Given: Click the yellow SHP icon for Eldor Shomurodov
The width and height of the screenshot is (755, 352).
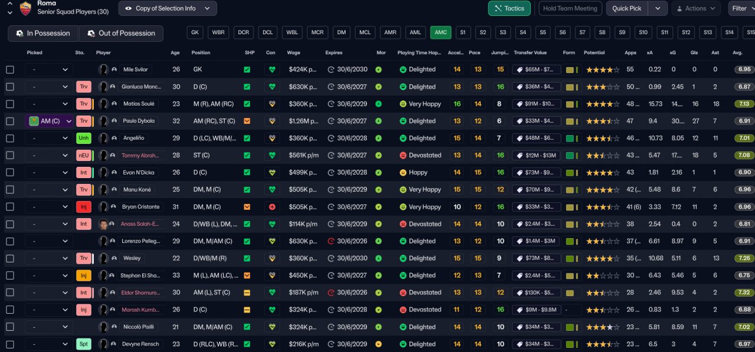Looking at the screenshot, I should (x=247, y=292).
